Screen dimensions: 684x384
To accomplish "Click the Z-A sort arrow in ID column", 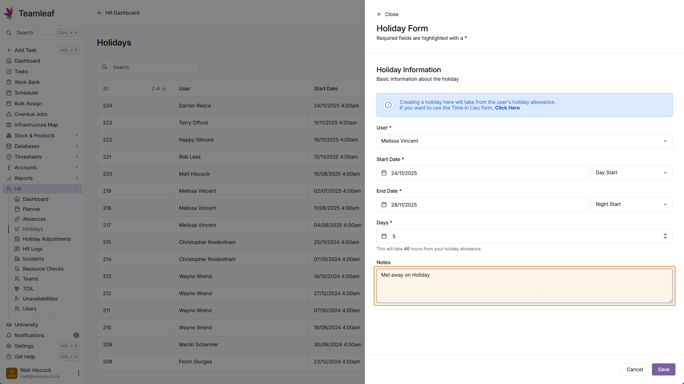I will [x=164, y=89].
